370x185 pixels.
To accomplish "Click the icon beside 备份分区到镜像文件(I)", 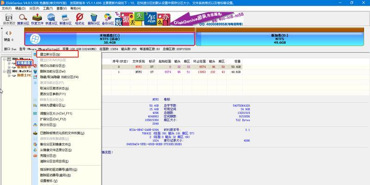I will click(35, 144).
